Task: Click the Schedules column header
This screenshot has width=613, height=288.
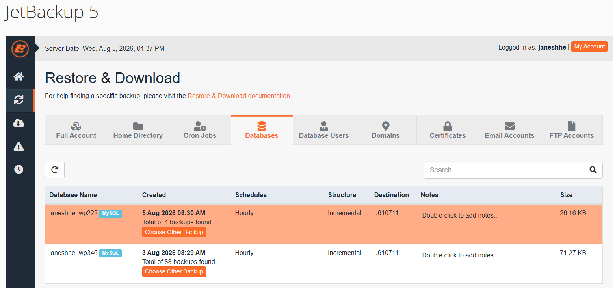Action: point(251,195)
